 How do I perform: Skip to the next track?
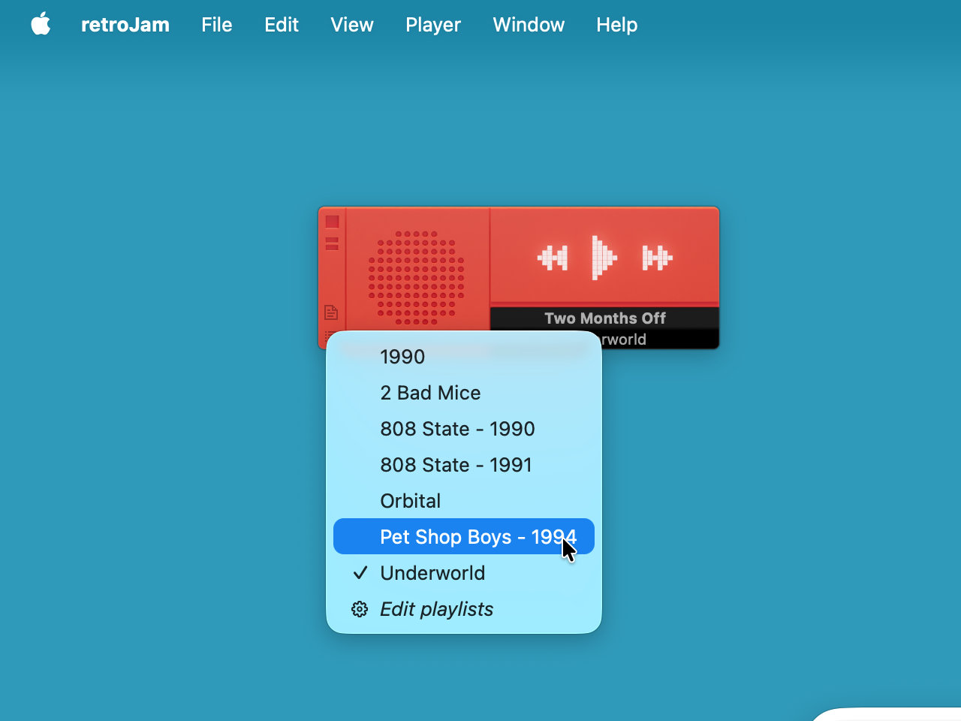[x=657, y=258]
